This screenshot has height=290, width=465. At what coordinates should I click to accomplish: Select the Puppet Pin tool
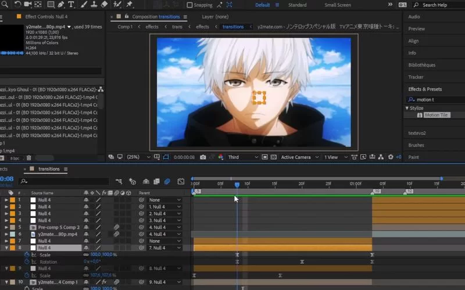(x=129, y=5)
